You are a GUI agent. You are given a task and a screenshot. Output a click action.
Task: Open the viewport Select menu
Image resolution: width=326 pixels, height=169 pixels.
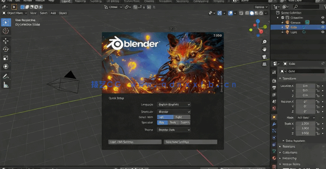(44, 13)
